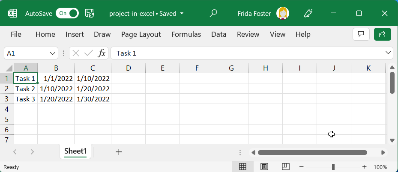Switch to the Insert tab

point(75,35)
